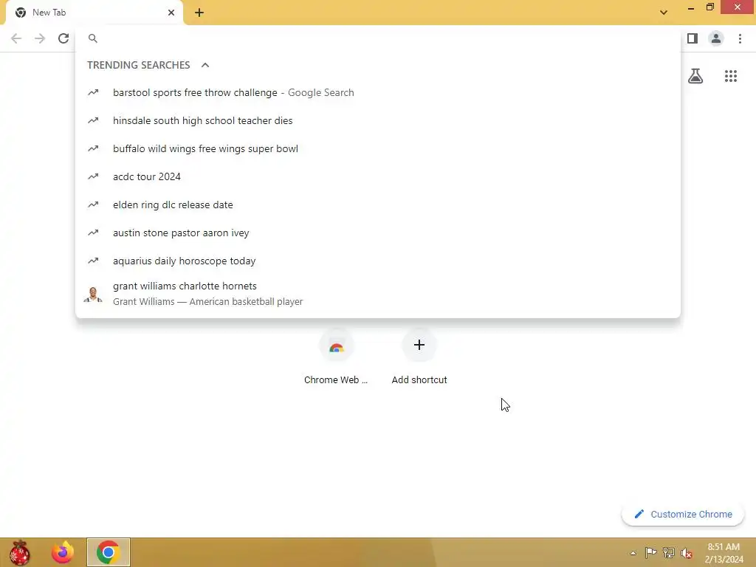
Task: Restore down the Chrome window
Action: (x=710, y=7)
